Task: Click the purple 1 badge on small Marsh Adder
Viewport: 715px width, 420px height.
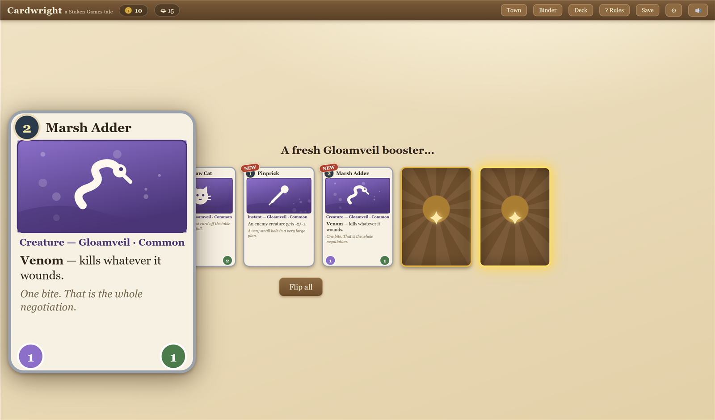Action: pos(331,260)
